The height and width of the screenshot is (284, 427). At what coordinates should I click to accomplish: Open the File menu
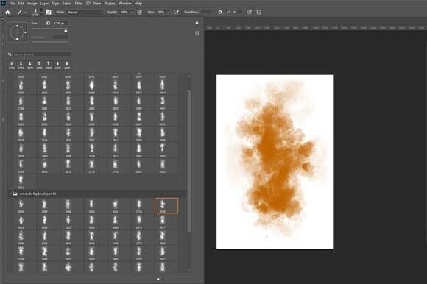pos(13,4)
